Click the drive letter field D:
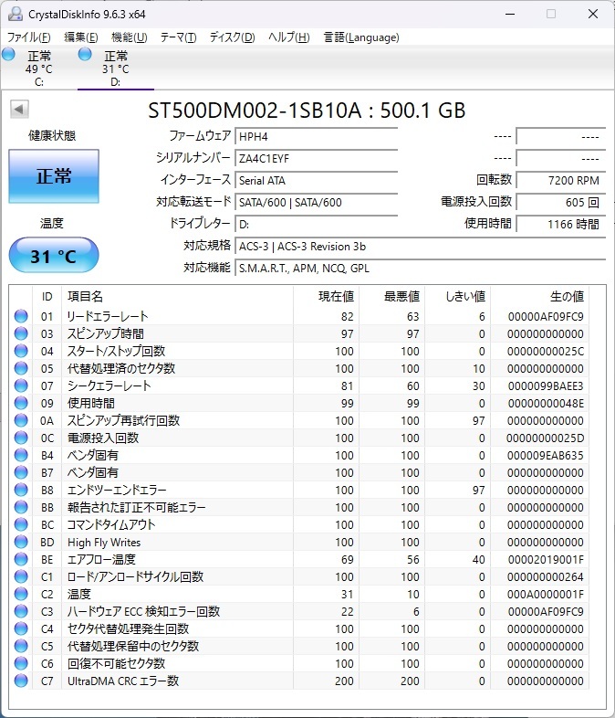 tap(317, 225)
